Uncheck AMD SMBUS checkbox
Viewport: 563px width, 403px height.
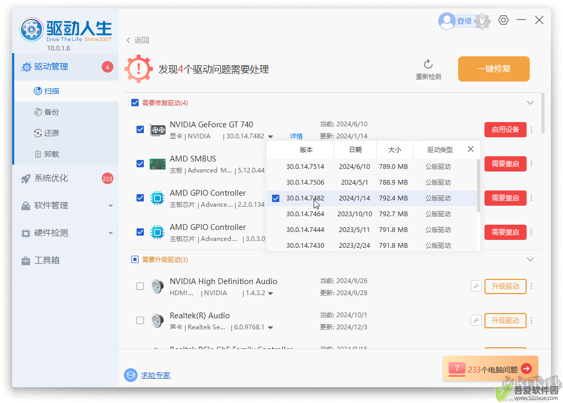click(x=140, y=164)
